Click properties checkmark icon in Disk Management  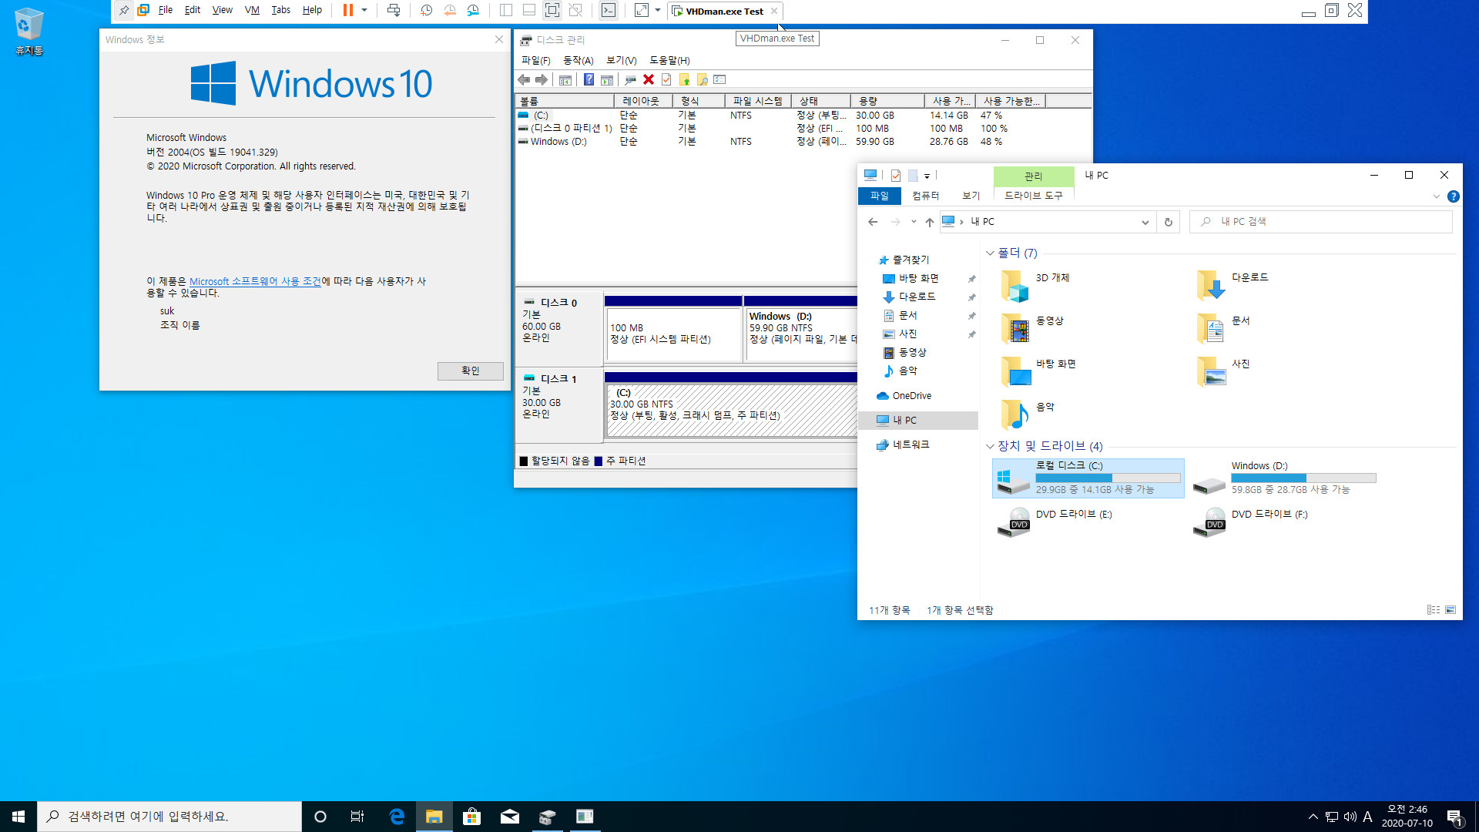[666, 79]
